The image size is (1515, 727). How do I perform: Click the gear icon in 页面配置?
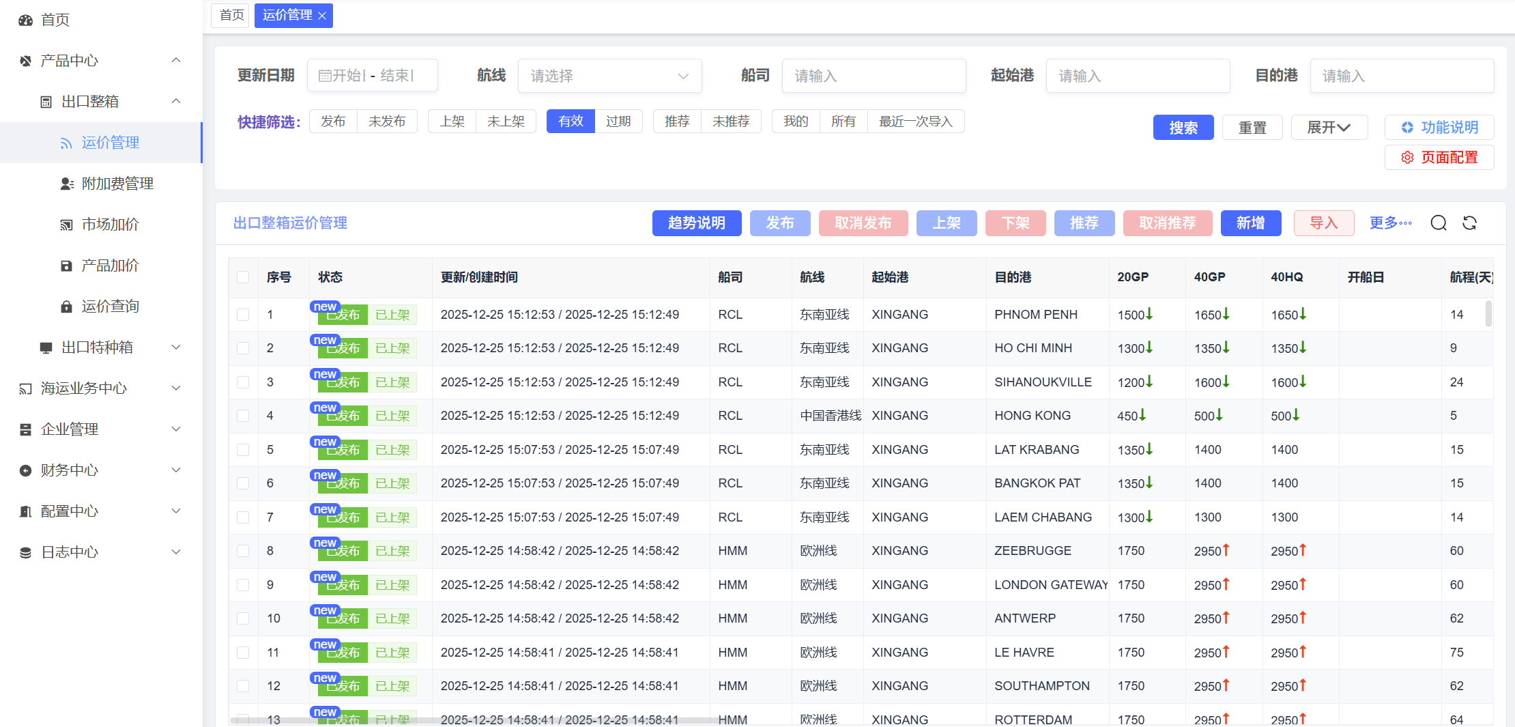coord(1407,158)
